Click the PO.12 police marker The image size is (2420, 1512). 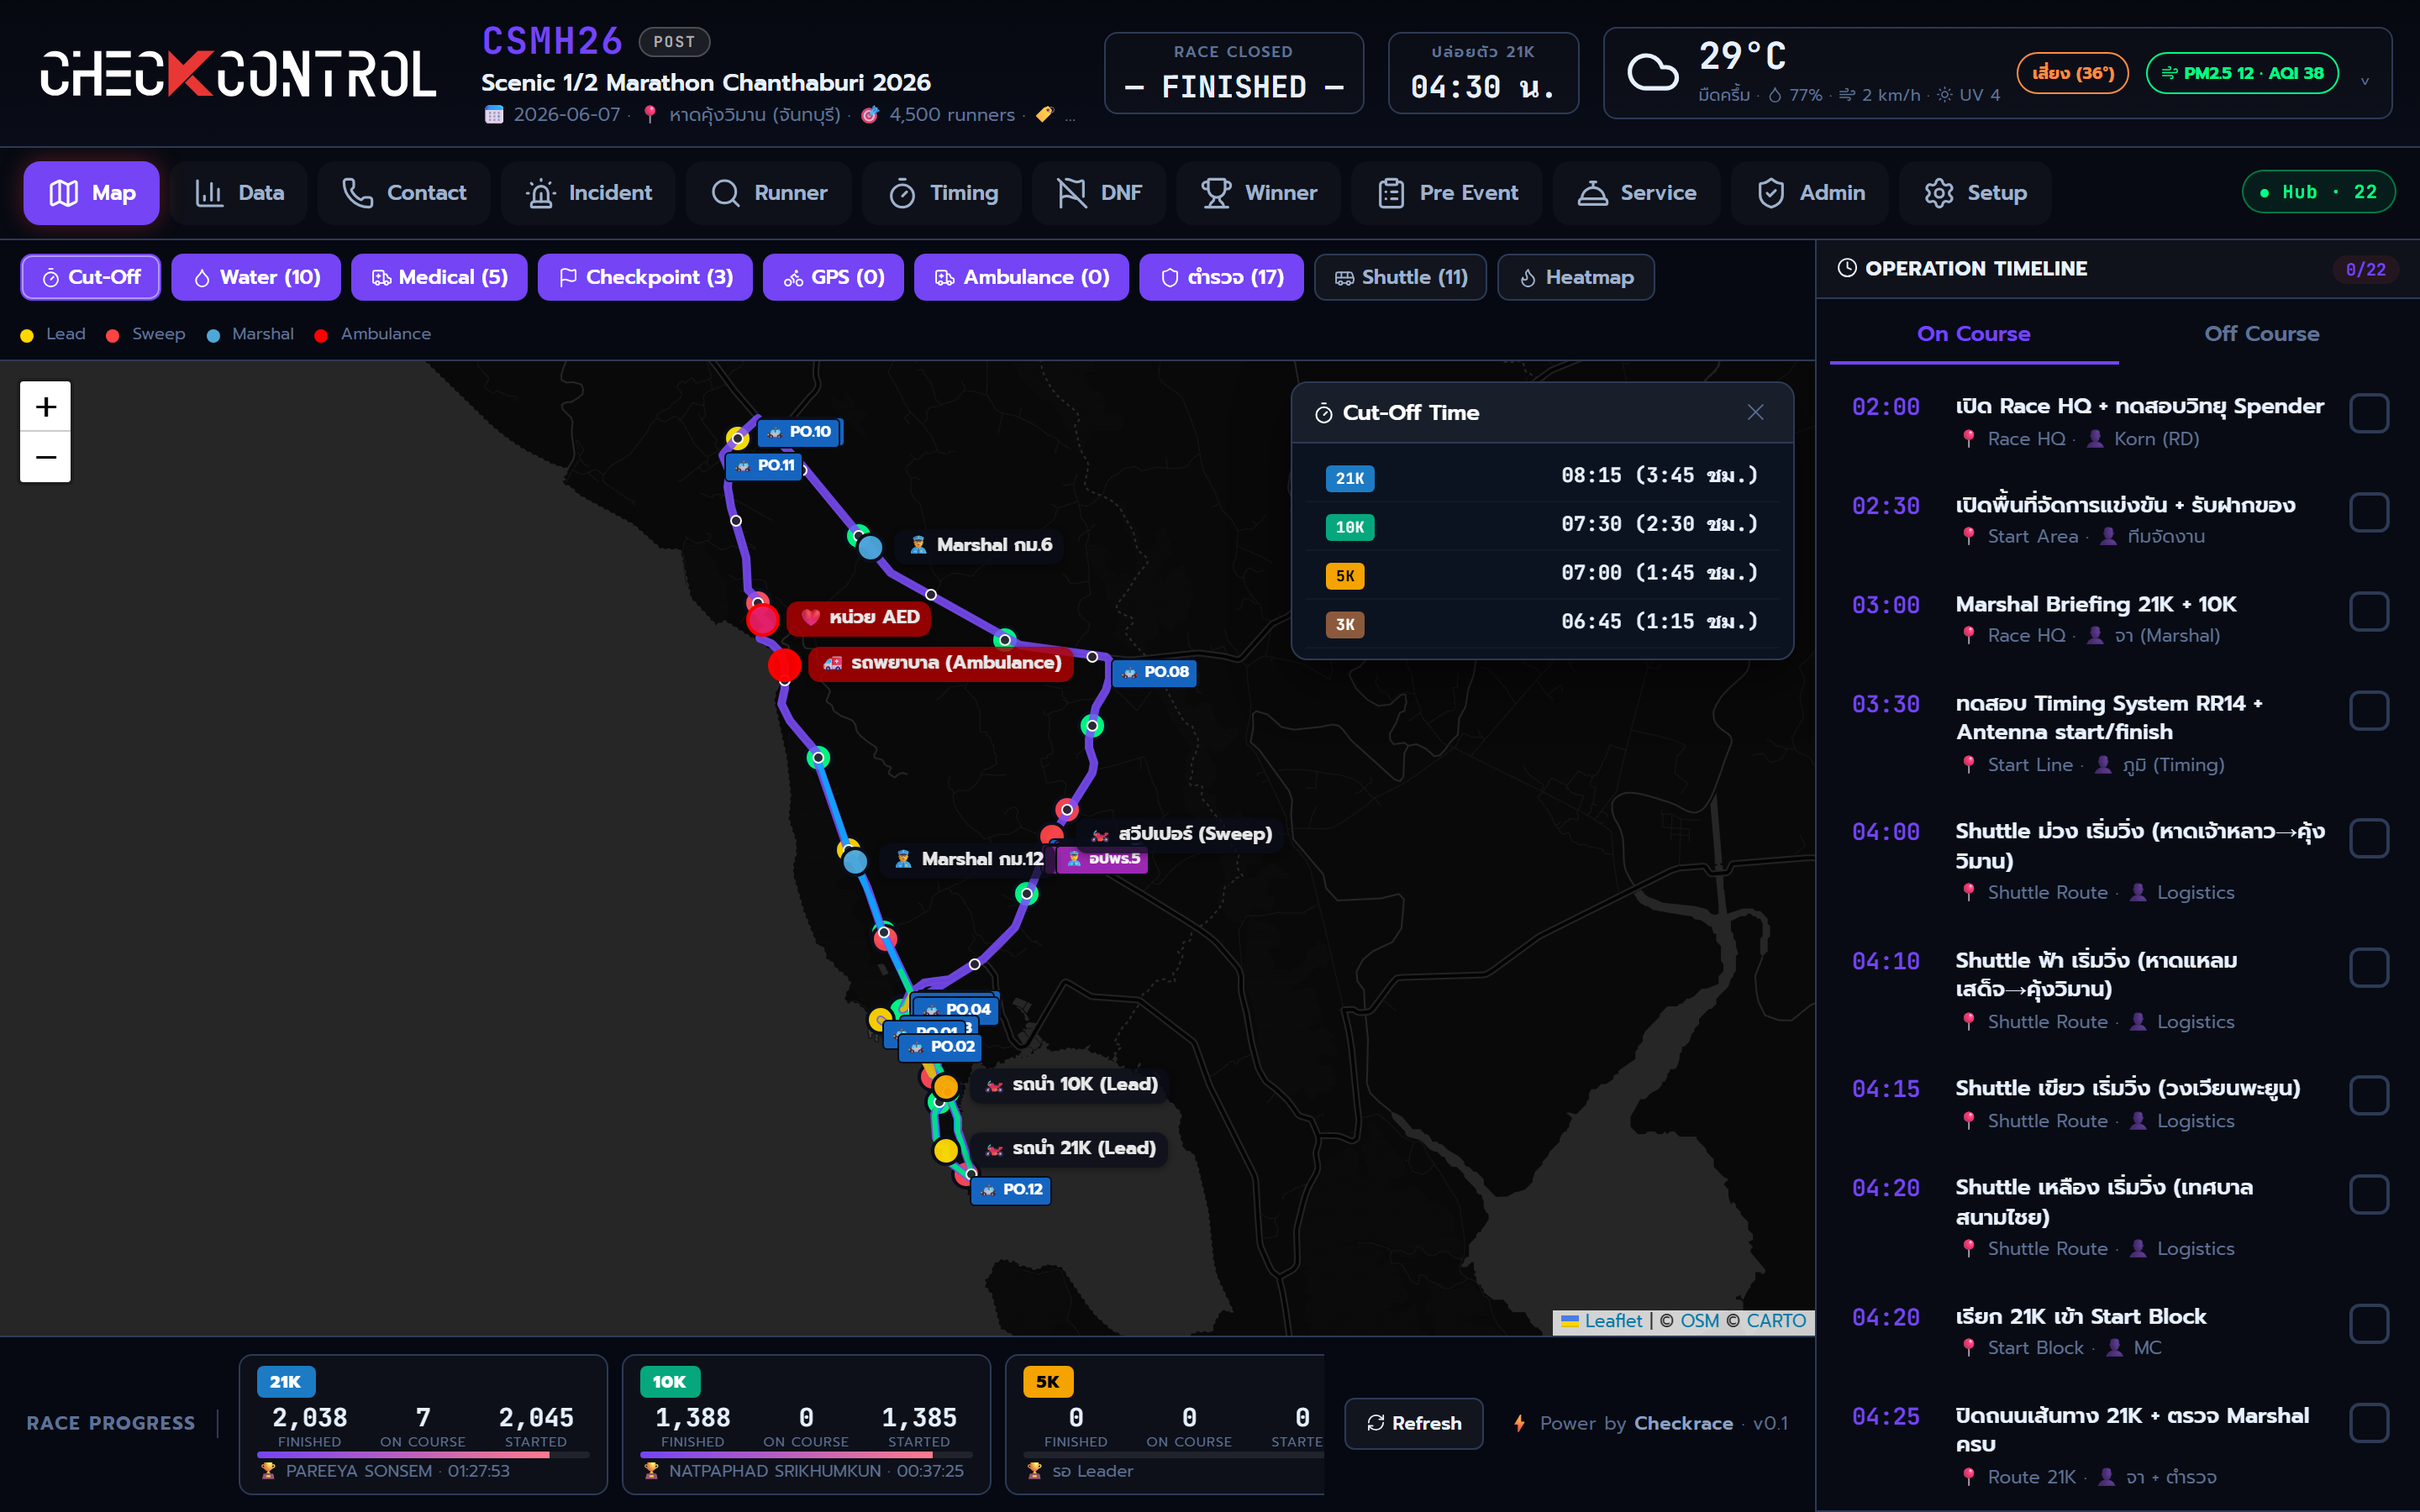pyautogui.click(x=1011, y=1190)
